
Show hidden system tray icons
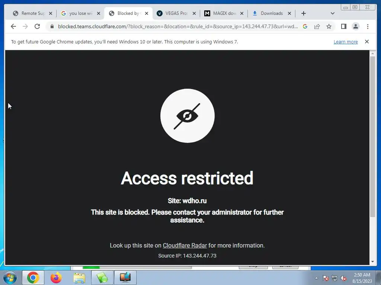316,278
